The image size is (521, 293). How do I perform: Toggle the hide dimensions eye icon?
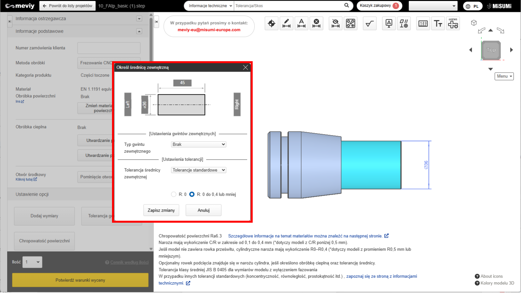coord(335,23)
